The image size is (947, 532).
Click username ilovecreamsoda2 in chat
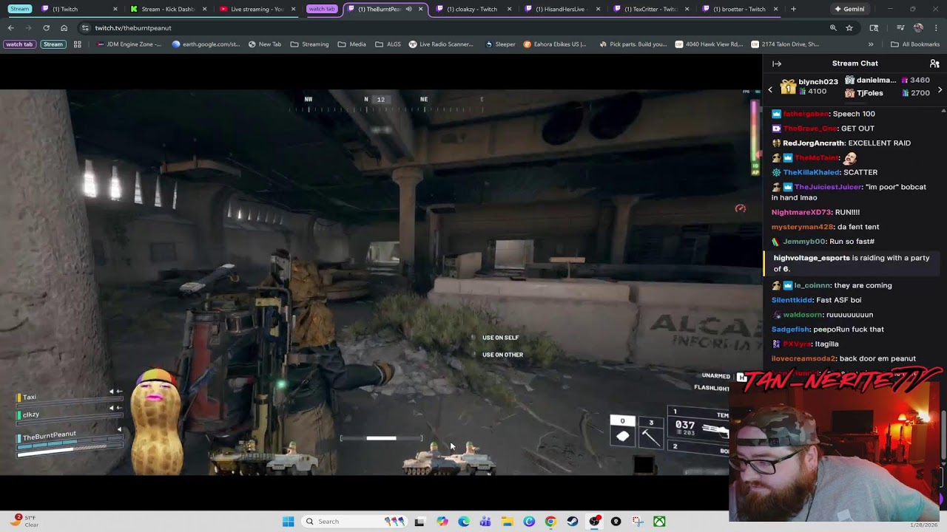click(x=803, y=358)
